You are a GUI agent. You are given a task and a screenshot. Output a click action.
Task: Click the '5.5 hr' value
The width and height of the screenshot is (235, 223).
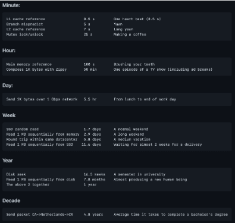(90, 99)
